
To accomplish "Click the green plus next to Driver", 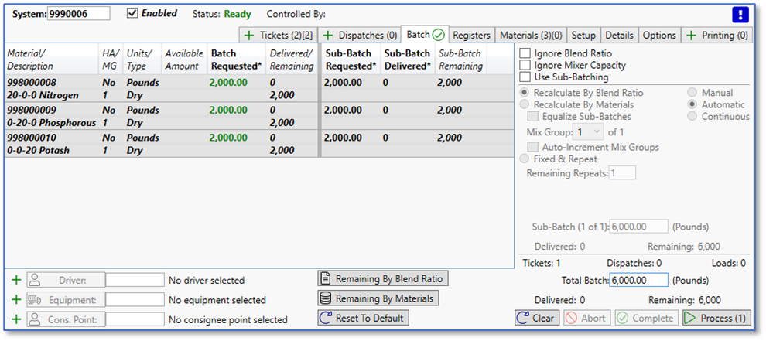I will [16, 280].
